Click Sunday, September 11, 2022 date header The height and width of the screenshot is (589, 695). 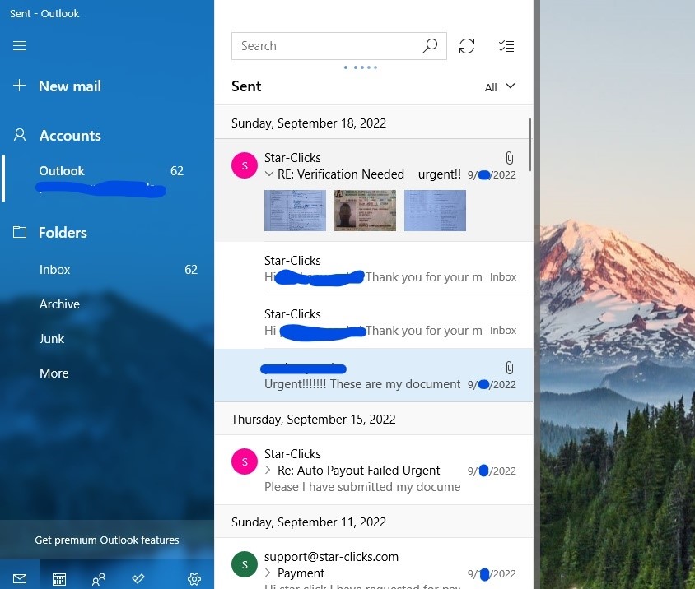click(x=309, y=522)
